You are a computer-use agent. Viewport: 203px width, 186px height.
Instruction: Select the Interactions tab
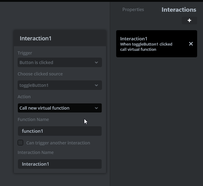[x=179, y=10]
